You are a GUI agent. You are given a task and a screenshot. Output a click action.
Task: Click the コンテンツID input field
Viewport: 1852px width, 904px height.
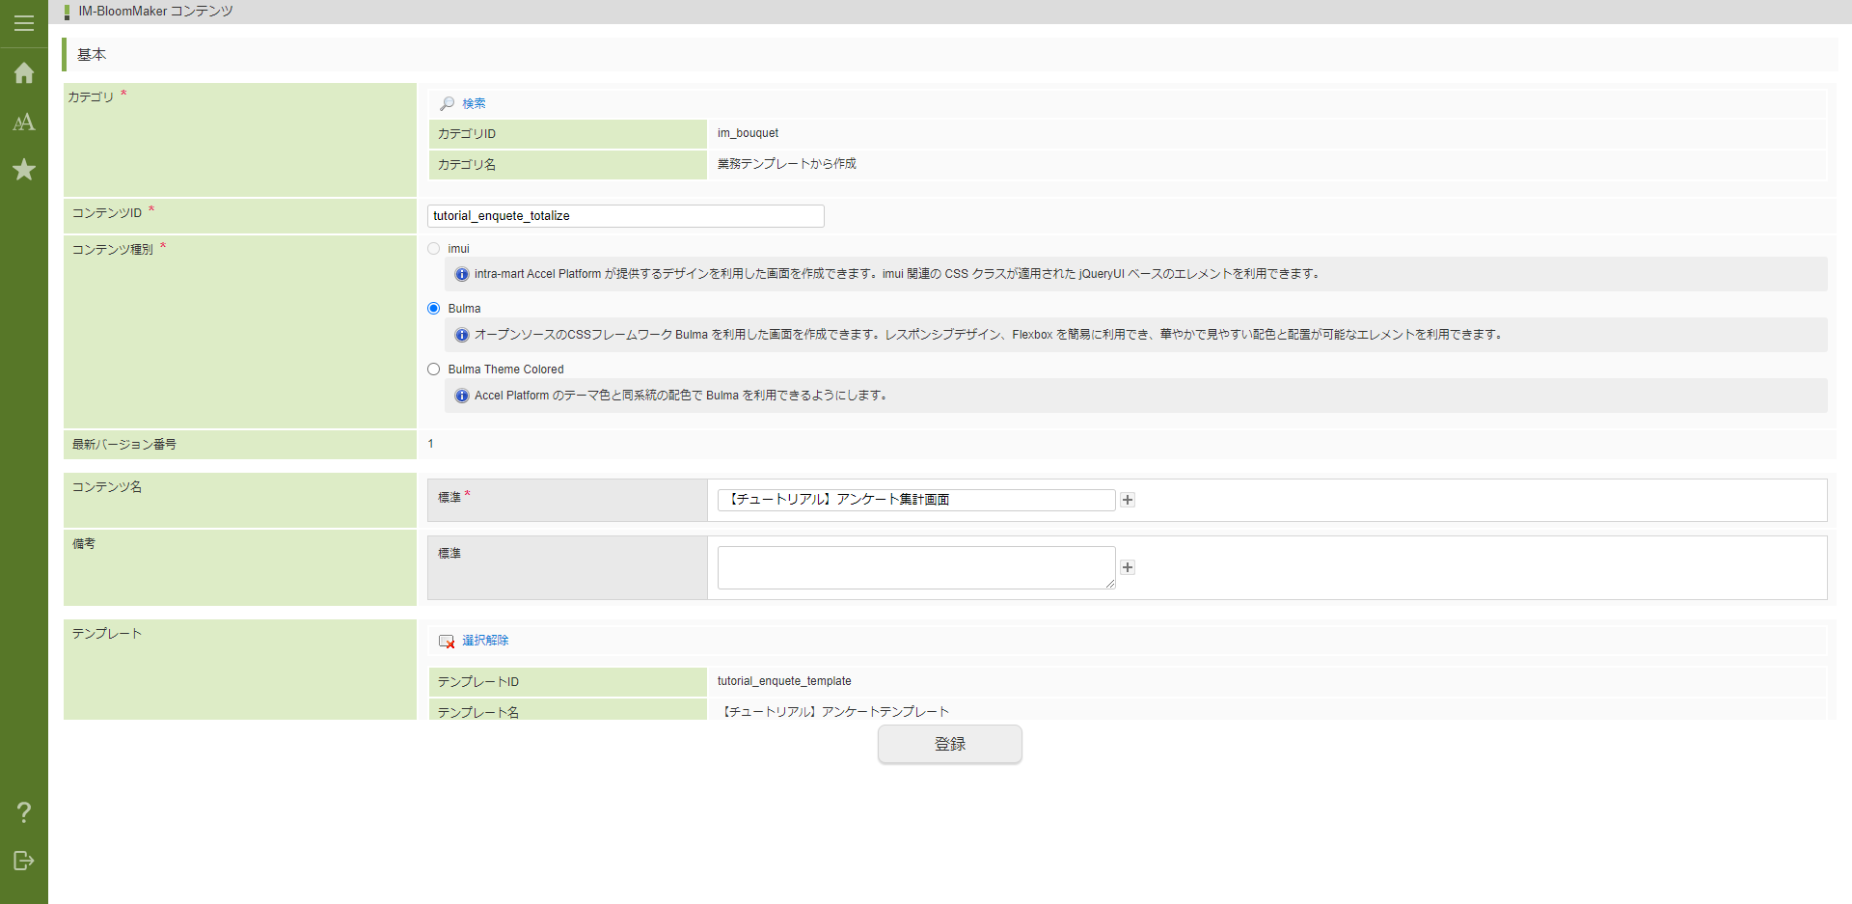(x=626, y=216)
